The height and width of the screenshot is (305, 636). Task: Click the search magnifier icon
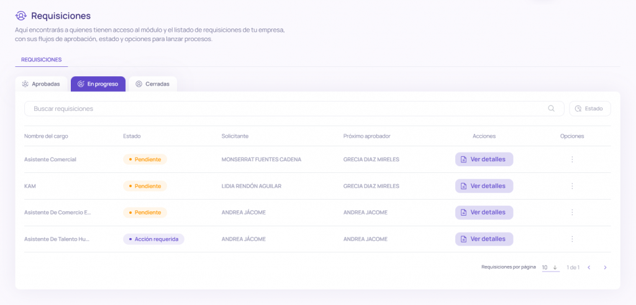pyautogui.click(x=551, y=108)
